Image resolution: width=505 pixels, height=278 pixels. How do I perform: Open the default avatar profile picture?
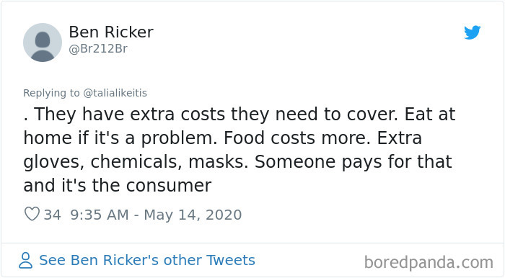(x=43, y=42)
